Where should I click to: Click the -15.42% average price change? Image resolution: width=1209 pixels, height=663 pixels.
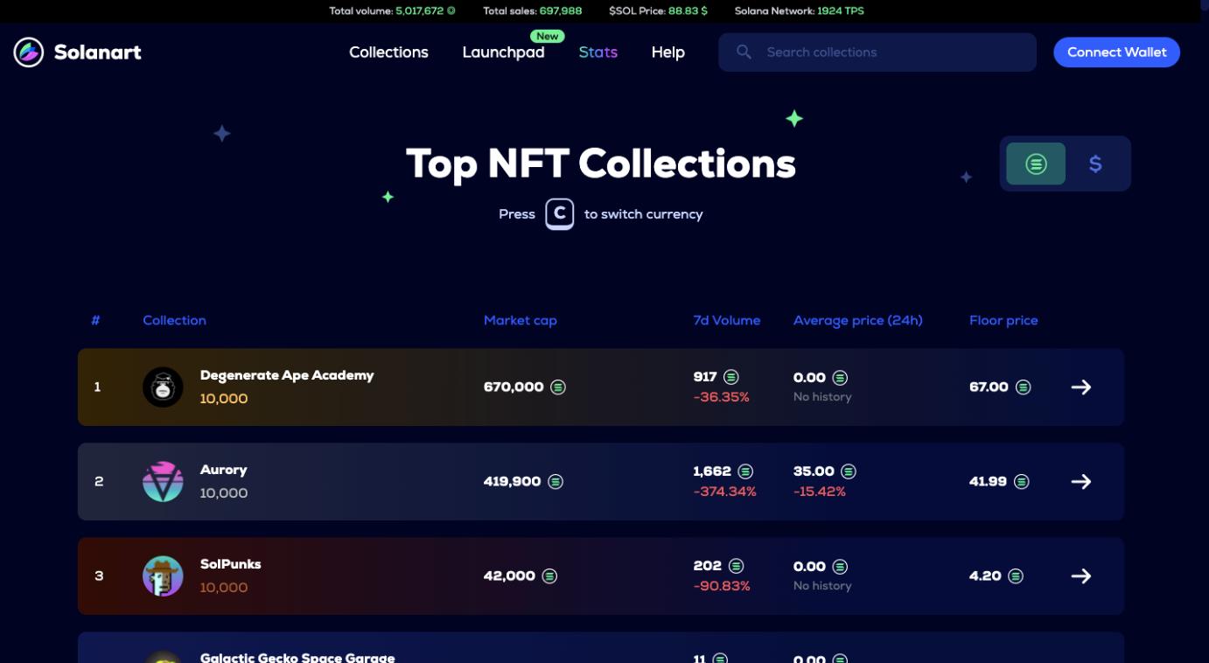coord(820,492)
